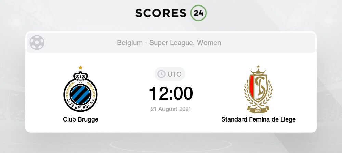Select the UTC timezone label
Viewport: 342px width, 153px height.
point(175,74)
